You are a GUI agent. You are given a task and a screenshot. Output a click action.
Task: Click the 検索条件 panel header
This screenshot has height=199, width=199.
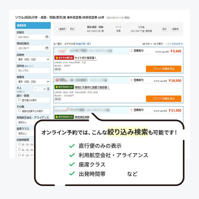[33, 25]
